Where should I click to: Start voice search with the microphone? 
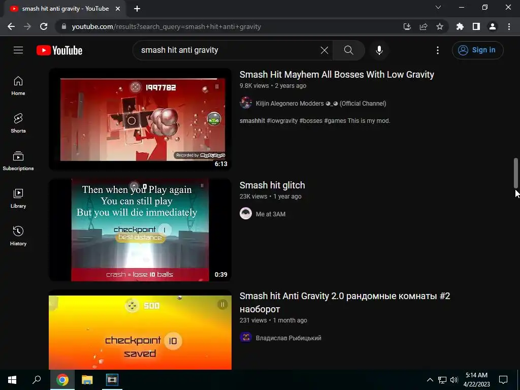point(379,50)
